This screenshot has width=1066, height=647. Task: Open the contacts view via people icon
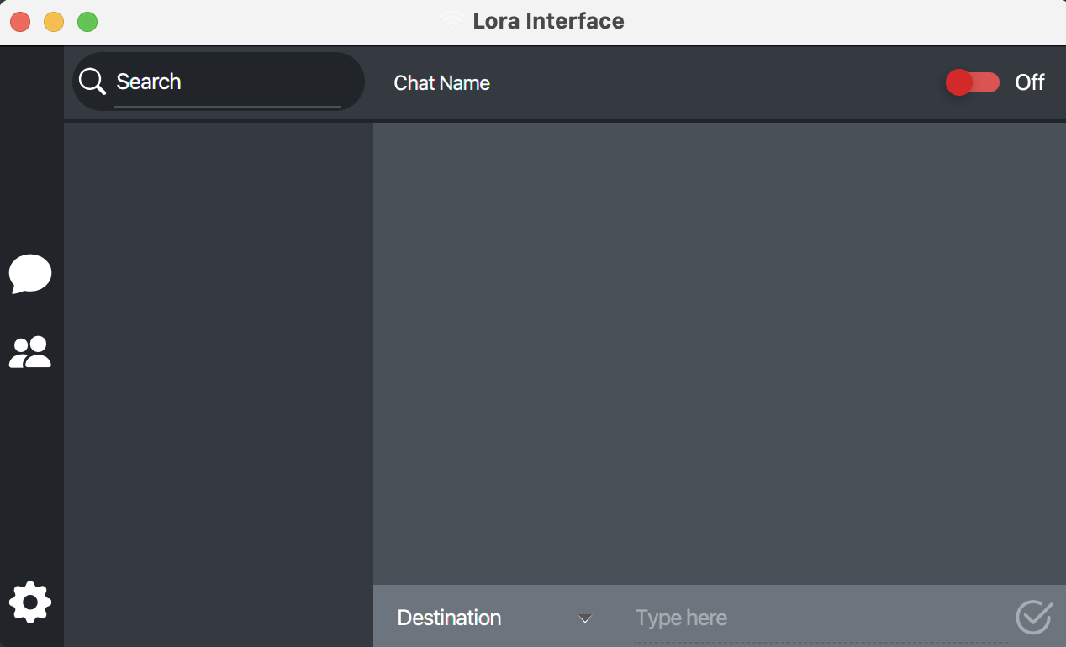coord(30,352)
